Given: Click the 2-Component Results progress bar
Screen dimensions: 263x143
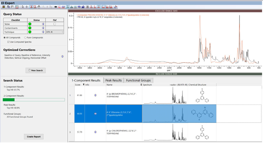Looking at the screenshot, I should point(34,100).
